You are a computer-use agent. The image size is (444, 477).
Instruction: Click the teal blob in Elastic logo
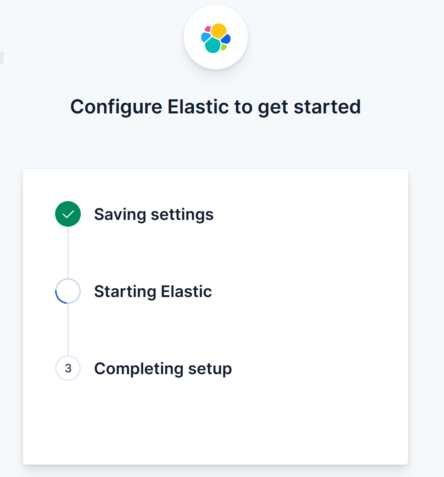click(213, 45)
